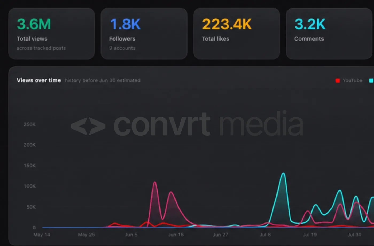Select the 'Total views' label
Image resolution: width=374 pixels, height=246 pixels.
coord(32,39)
